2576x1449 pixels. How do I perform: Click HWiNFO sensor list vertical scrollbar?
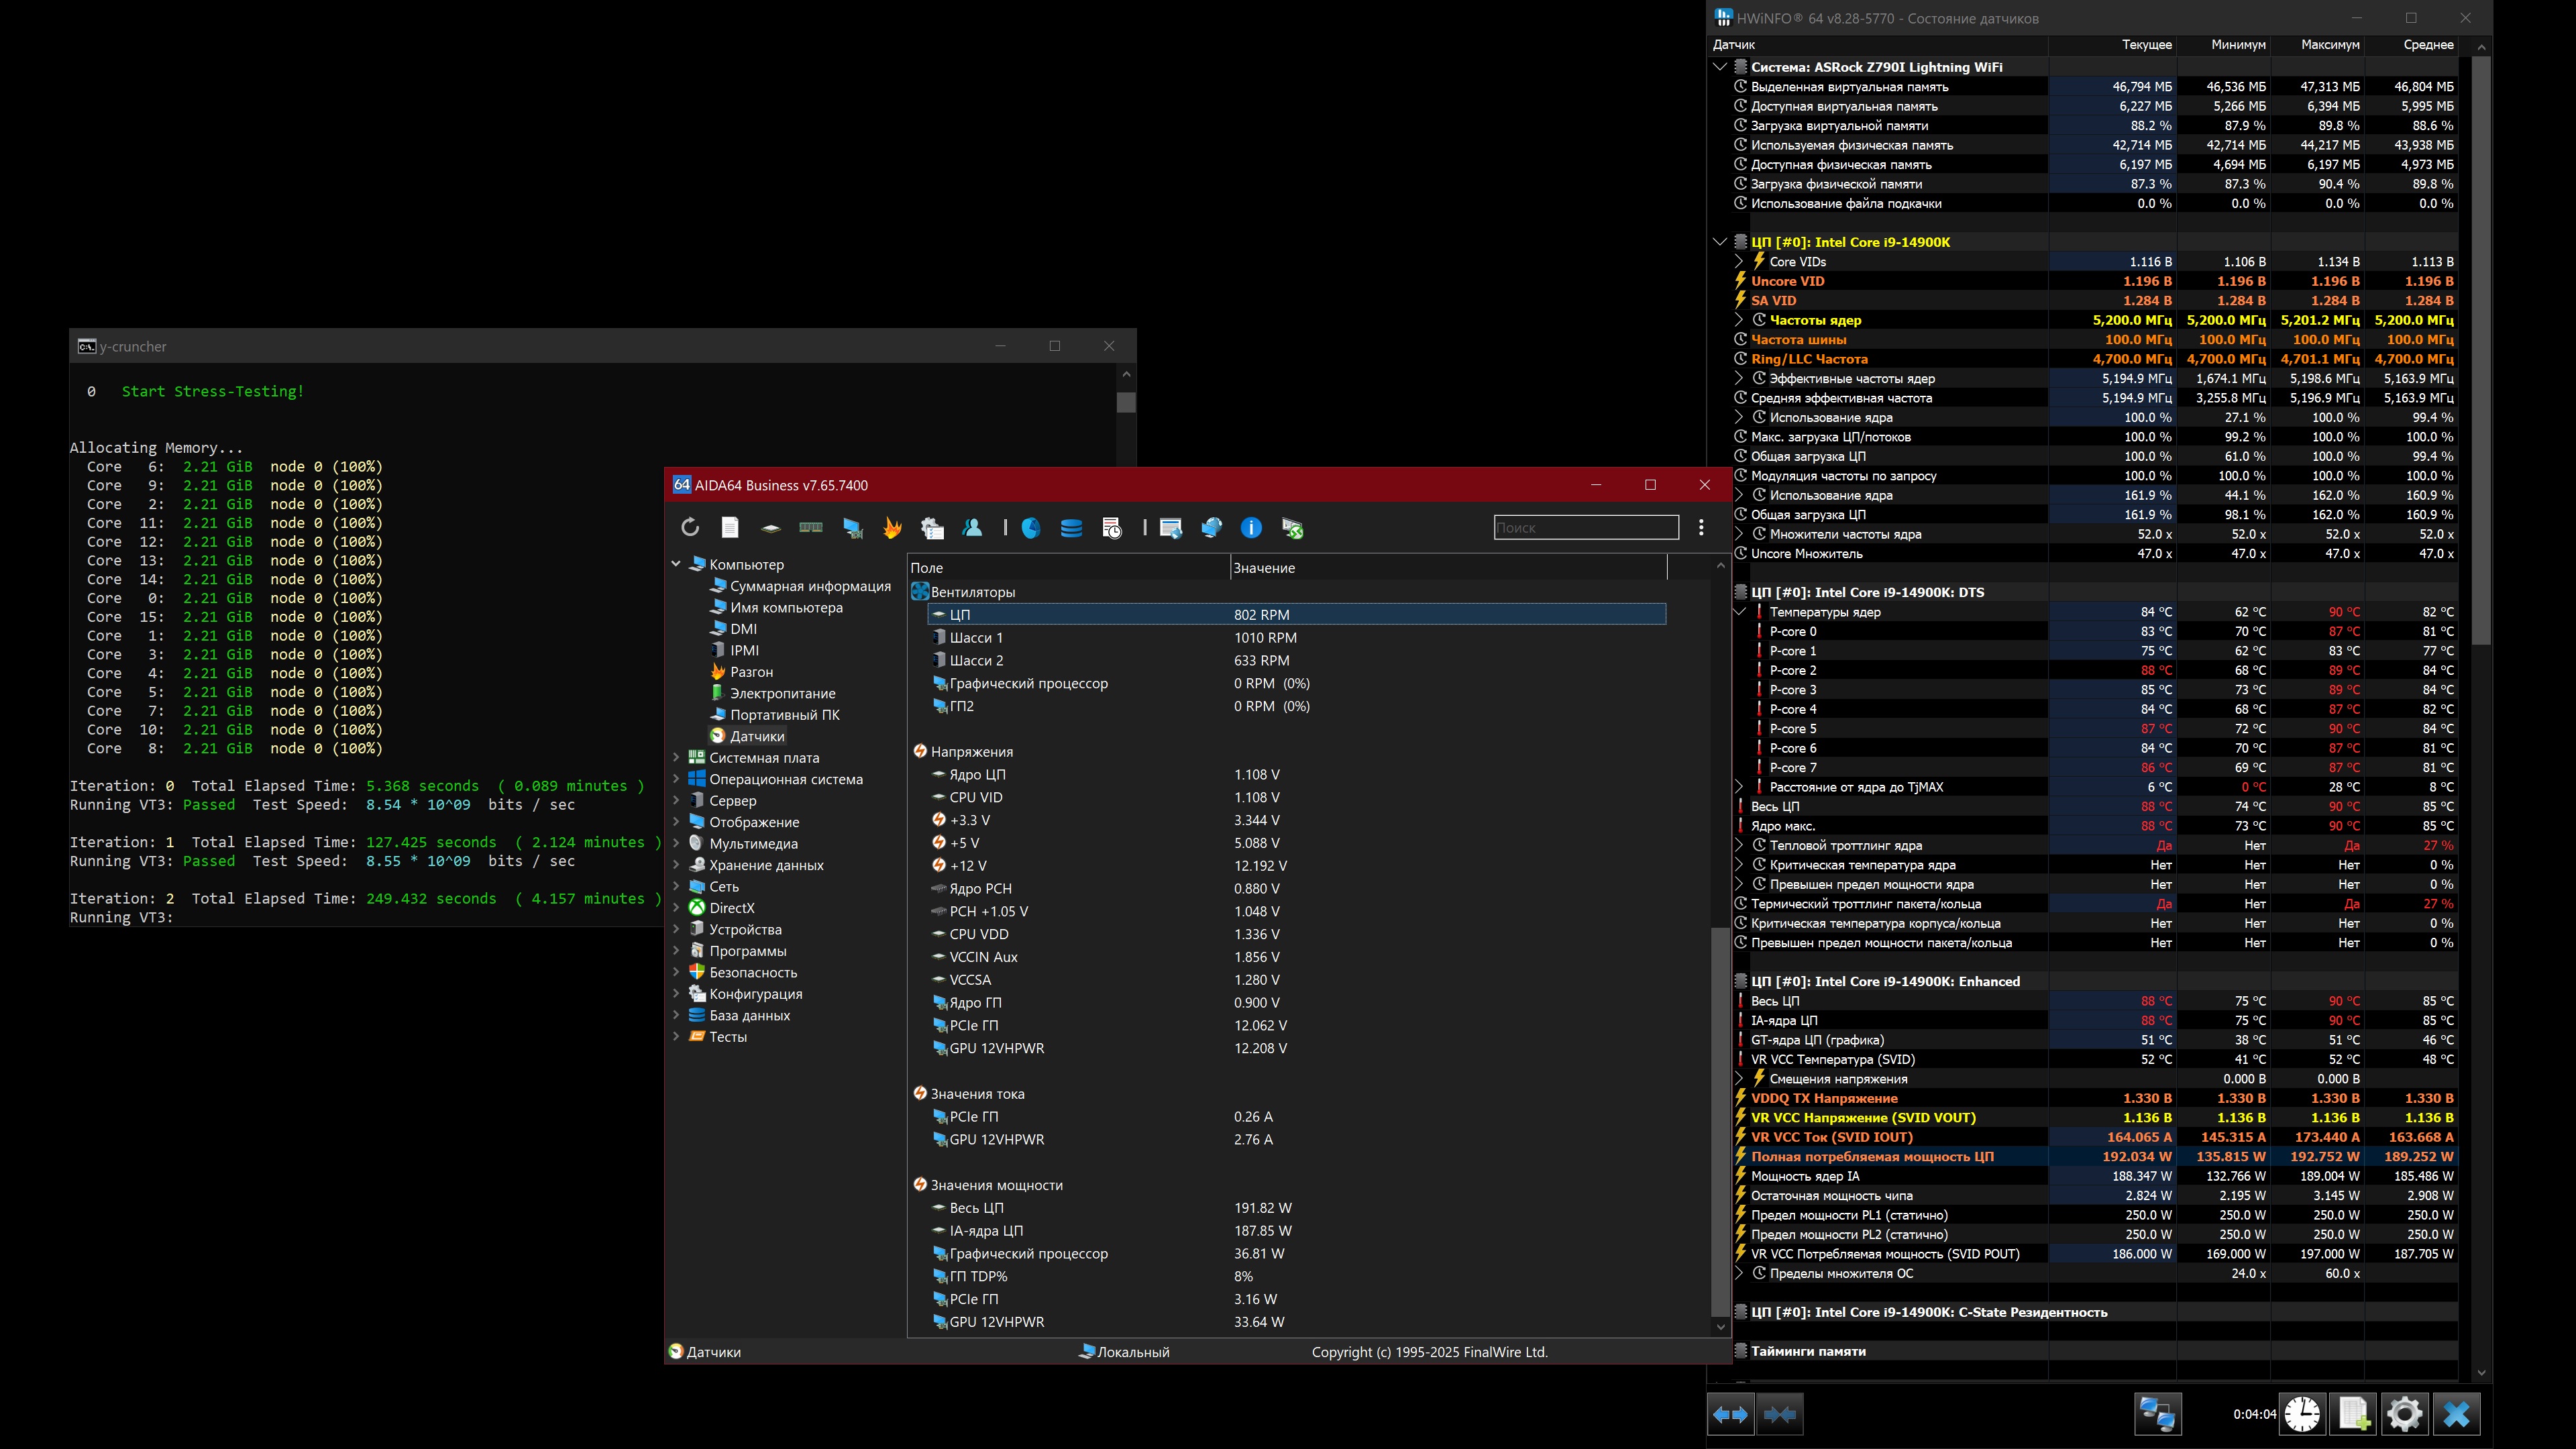point(2481,350)
